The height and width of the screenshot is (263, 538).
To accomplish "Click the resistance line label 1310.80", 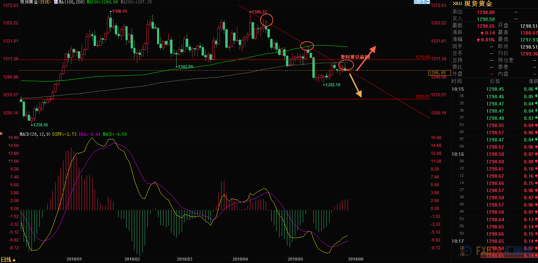I will [422, 57].
